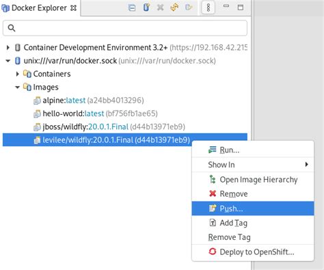
Task: Click the red OpenShift logo icon
Action: pyautogui.click(x=213, y=252)
